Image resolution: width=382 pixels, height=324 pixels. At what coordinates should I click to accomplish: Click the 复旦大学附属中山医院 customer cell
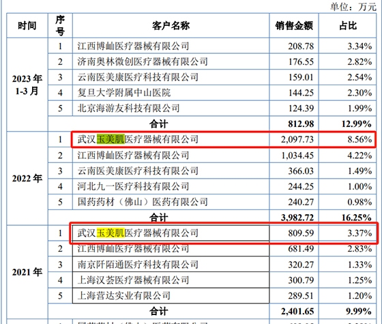171,93
